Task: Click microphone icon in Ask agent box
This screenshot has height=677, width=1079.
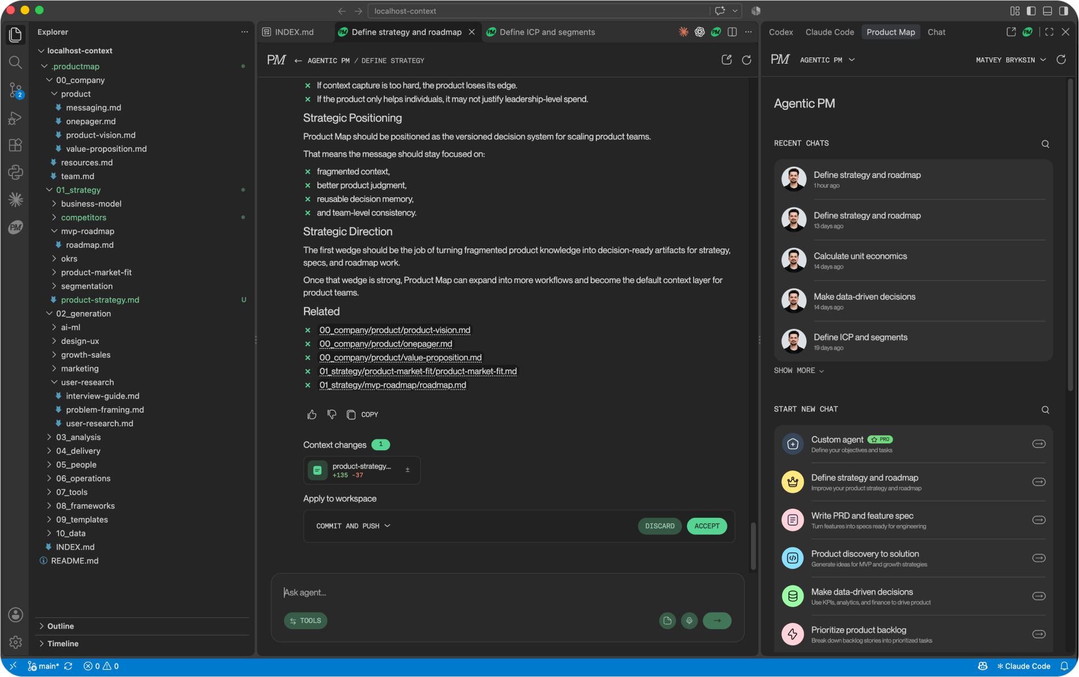Action: click(689, 621)
